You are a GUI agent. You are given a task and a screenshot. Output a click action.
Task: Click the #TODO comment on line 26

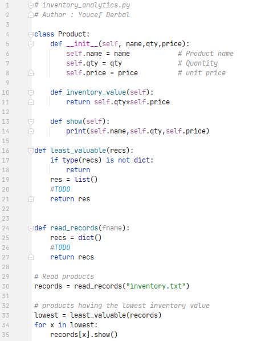point(60,247)
